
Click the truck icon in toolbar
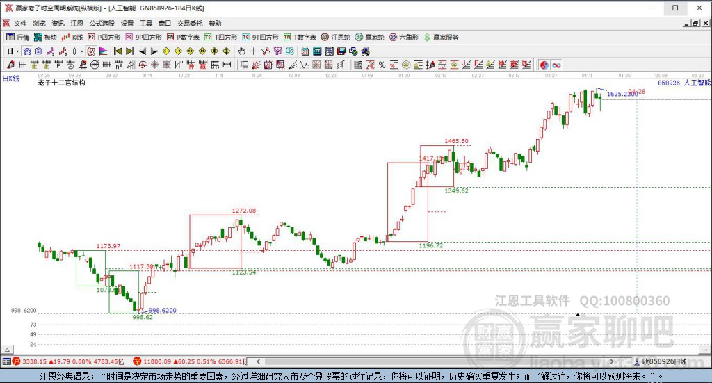point(366,51)
